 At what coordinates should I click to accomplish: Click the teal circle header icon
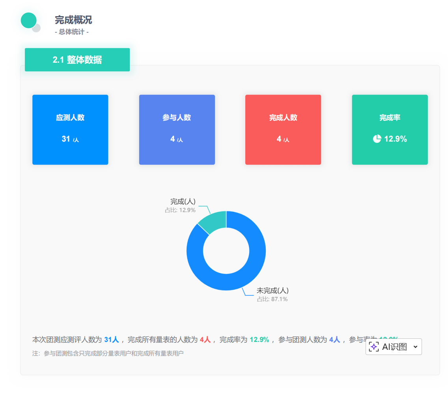pyautogui.click(x=29, y=21)
